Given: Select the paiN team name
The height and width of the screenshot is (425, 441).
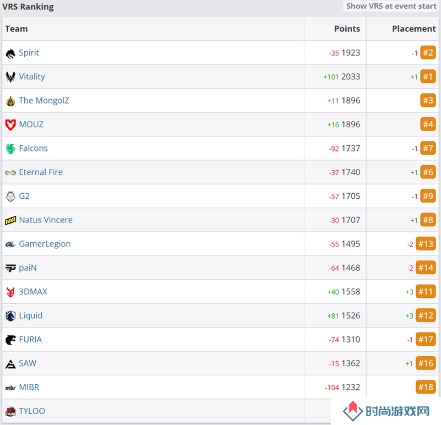Looking at the screenshot, I should coord(28,268).
